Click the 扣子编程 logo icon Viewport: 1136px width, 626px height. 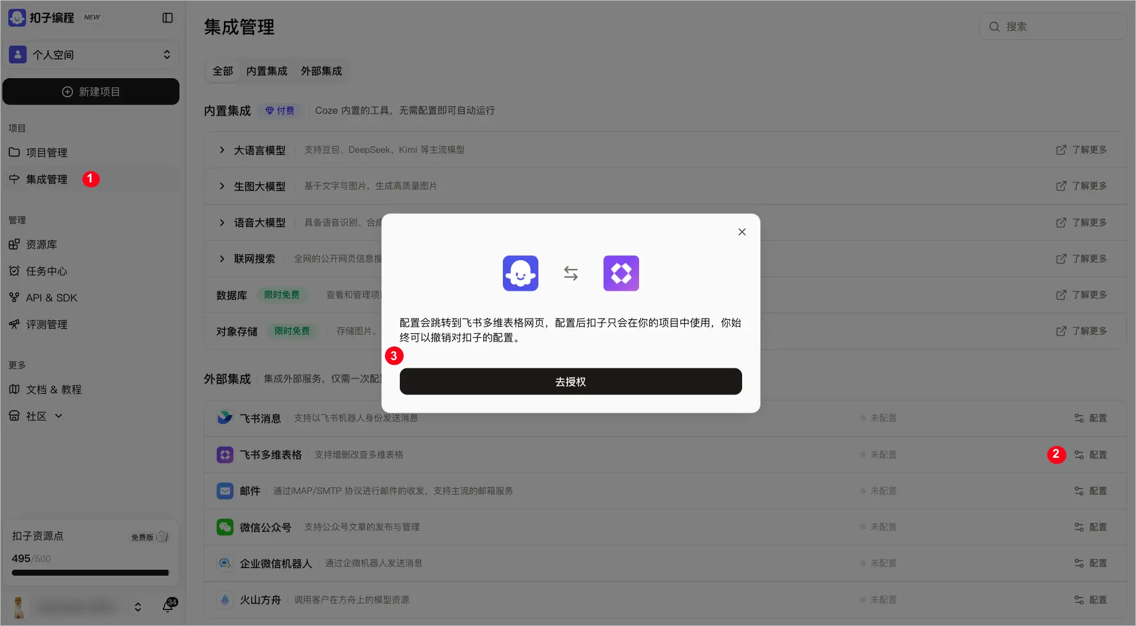pyautogui.click(x=17, y=18)
